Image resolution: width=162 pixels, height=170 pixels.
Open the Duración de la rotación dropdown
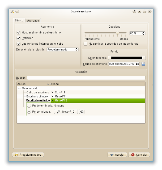click(62, 49)
